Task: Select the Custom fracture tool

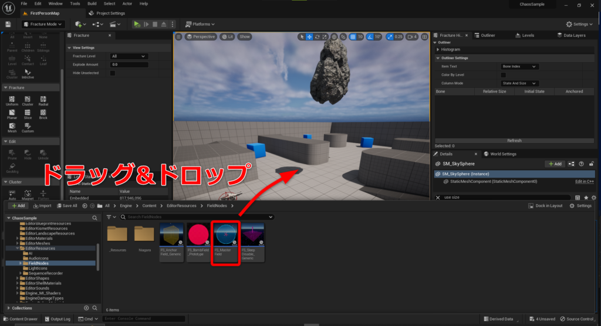Action: pos(28,128)
